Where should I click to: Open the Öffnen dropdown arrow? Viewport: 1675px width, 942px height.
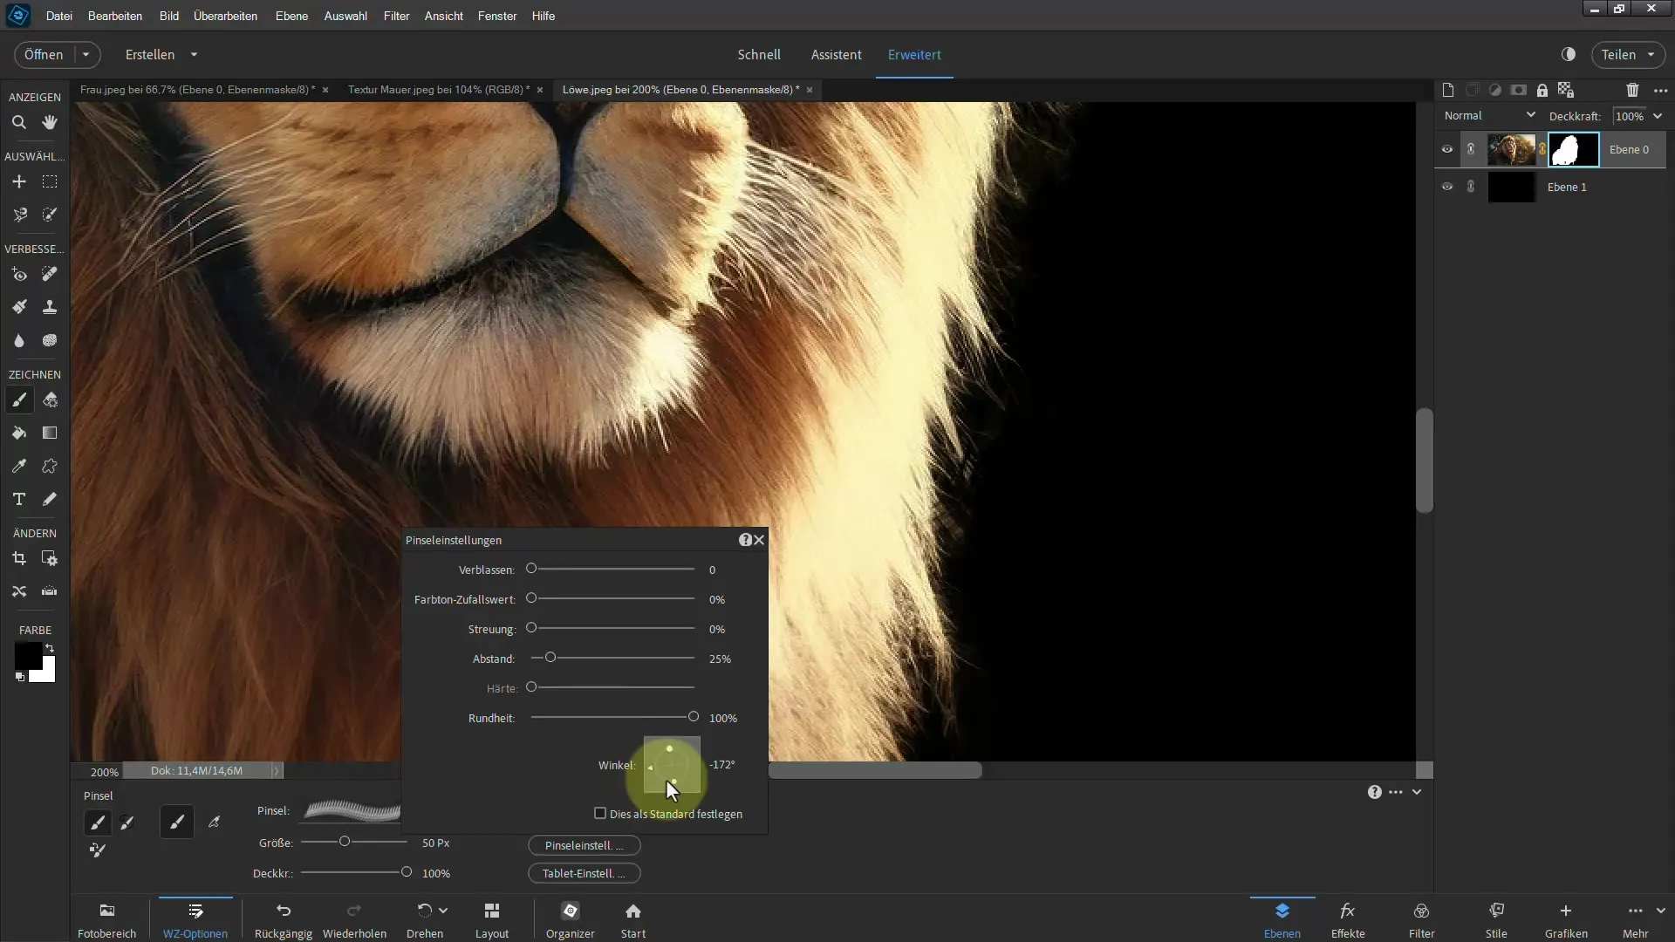tap(85, 54)
